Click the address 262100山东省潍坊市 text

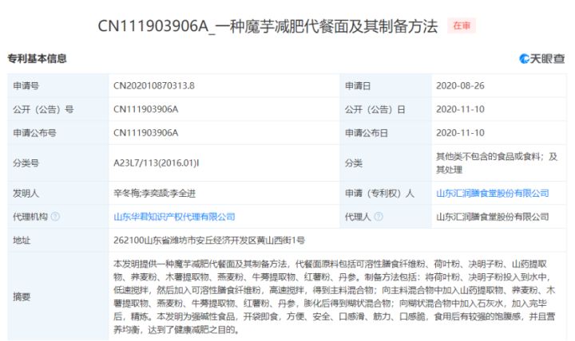point(209,239)
